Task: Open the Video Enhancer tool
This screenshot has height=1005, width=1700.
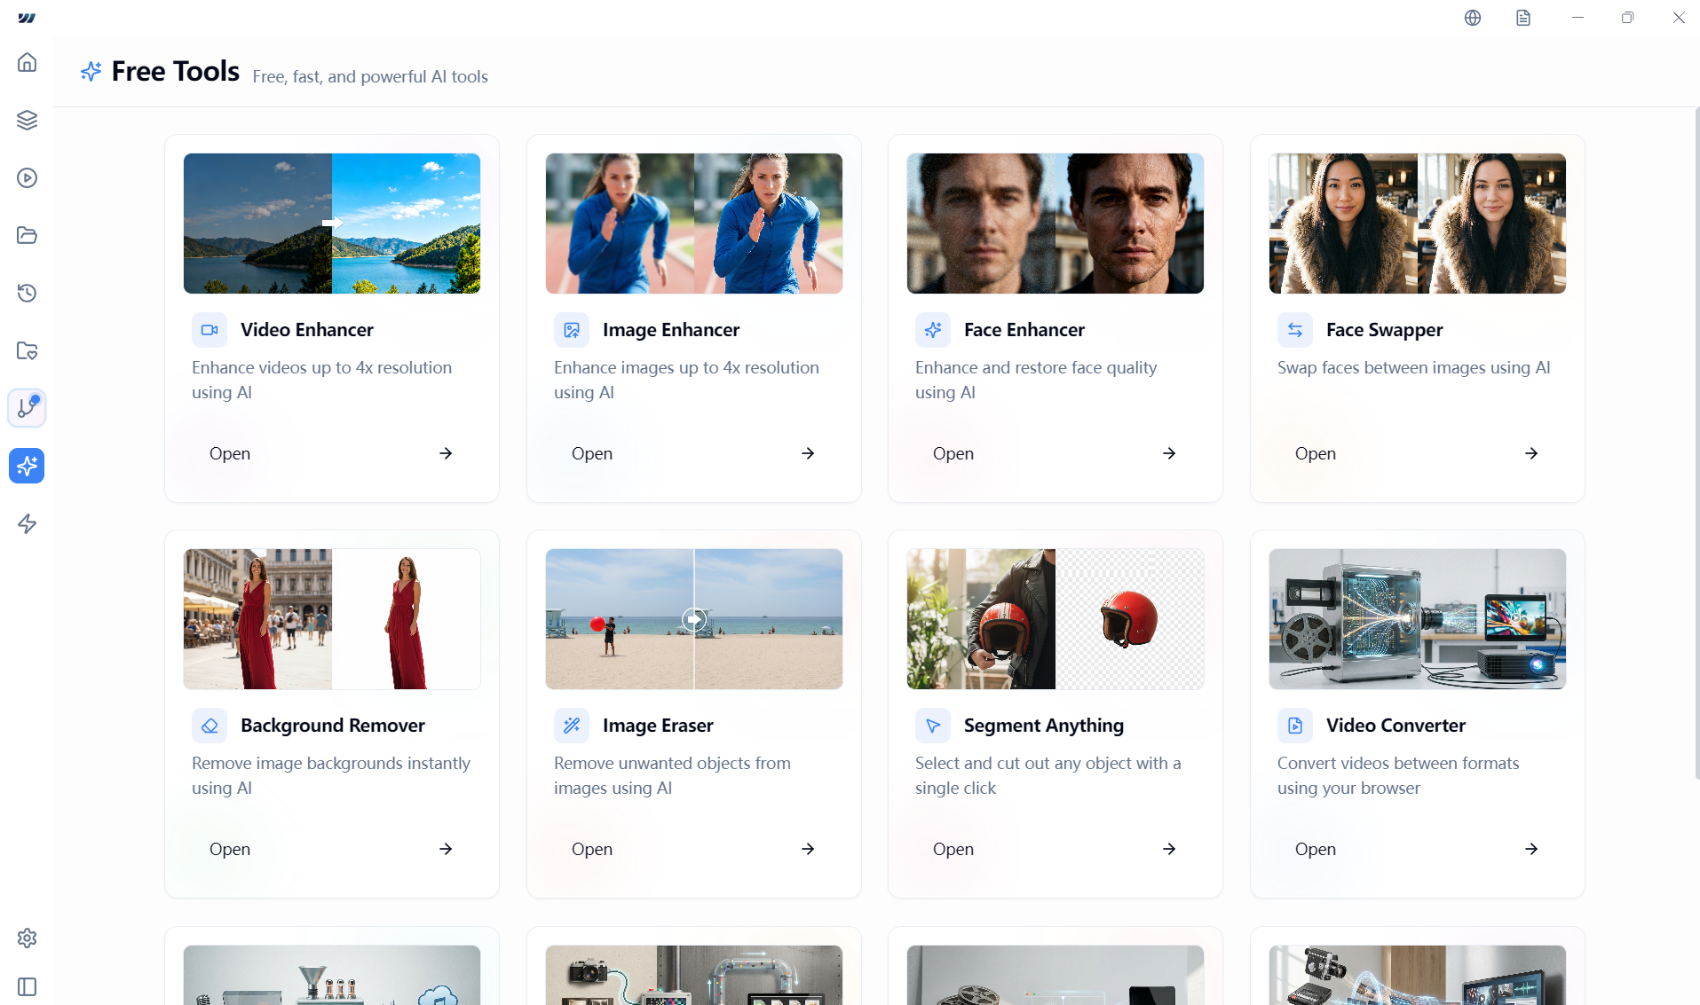Action: click(x=331, y=453)
